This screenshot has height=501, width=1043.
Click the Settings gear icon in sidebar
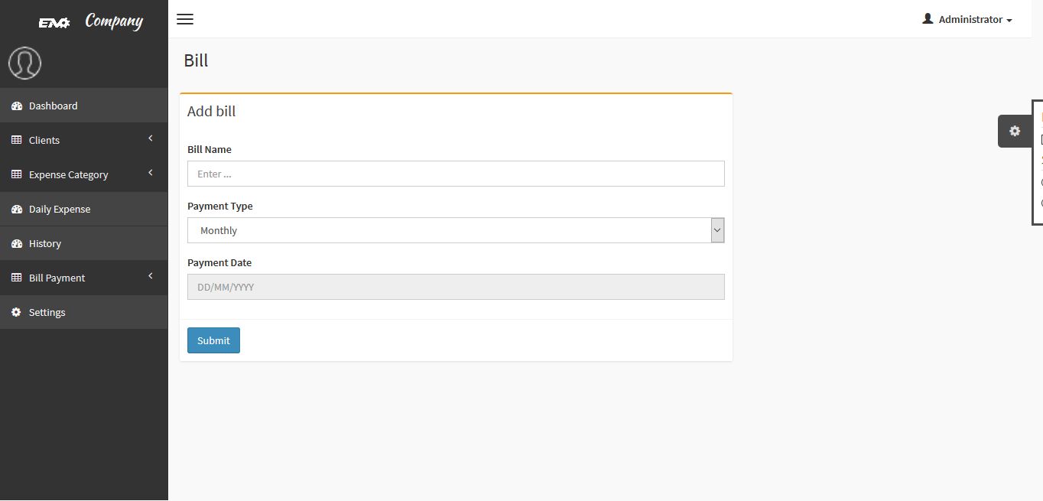click(16, 313)
